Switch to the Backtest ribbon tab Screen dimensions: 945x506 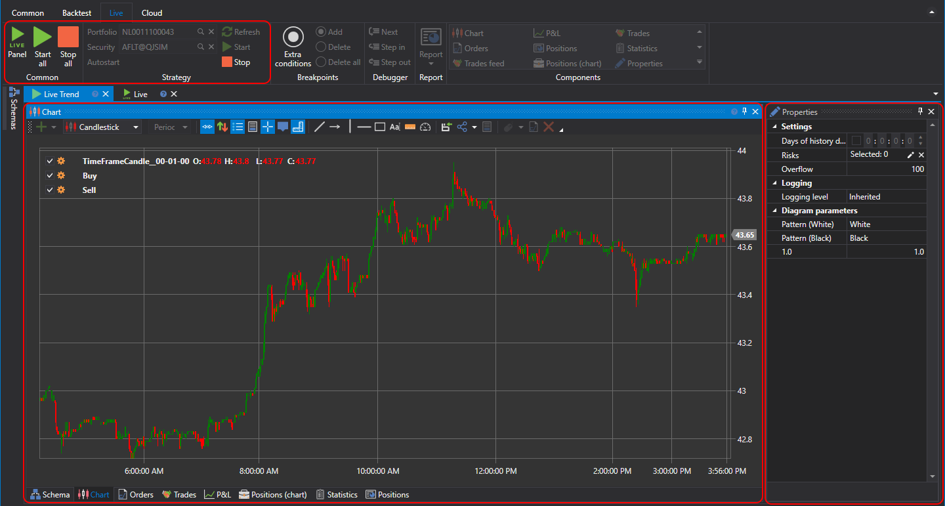(77, 13)
